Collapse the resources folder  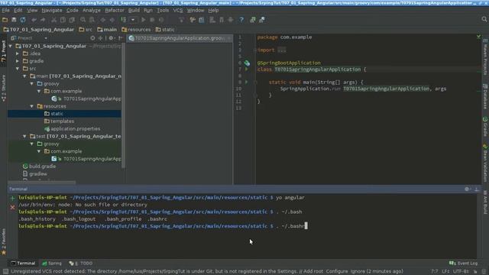pos(32,106)
